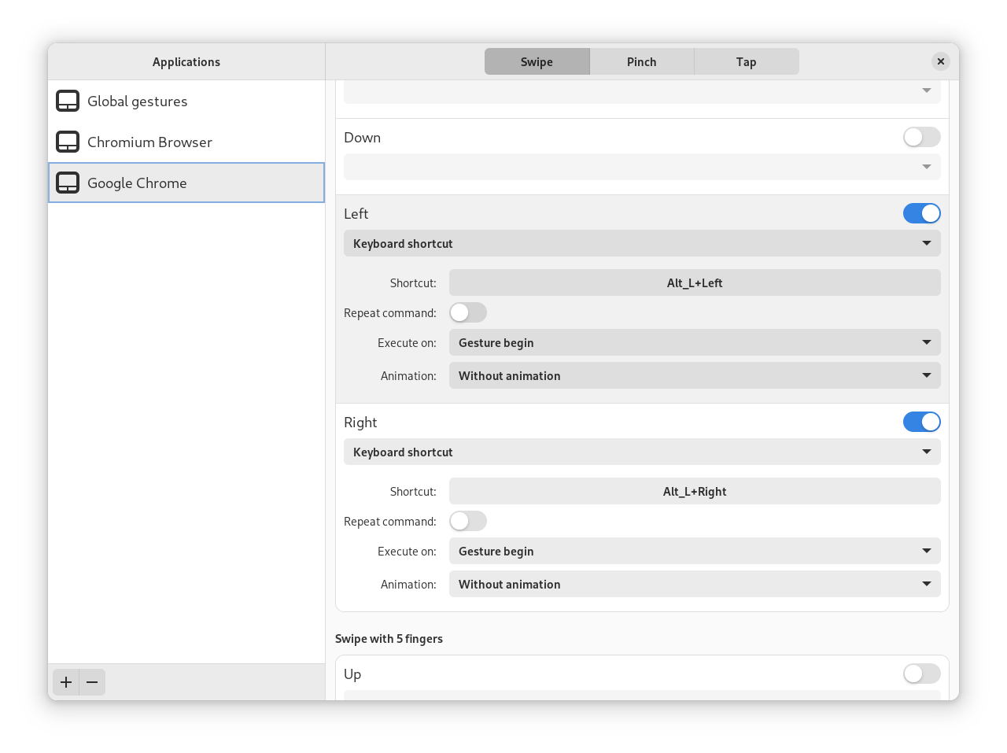This screenshot has height=753, width=1007.
Task: Select Google Chrome in application list
Action: (186, 183)
